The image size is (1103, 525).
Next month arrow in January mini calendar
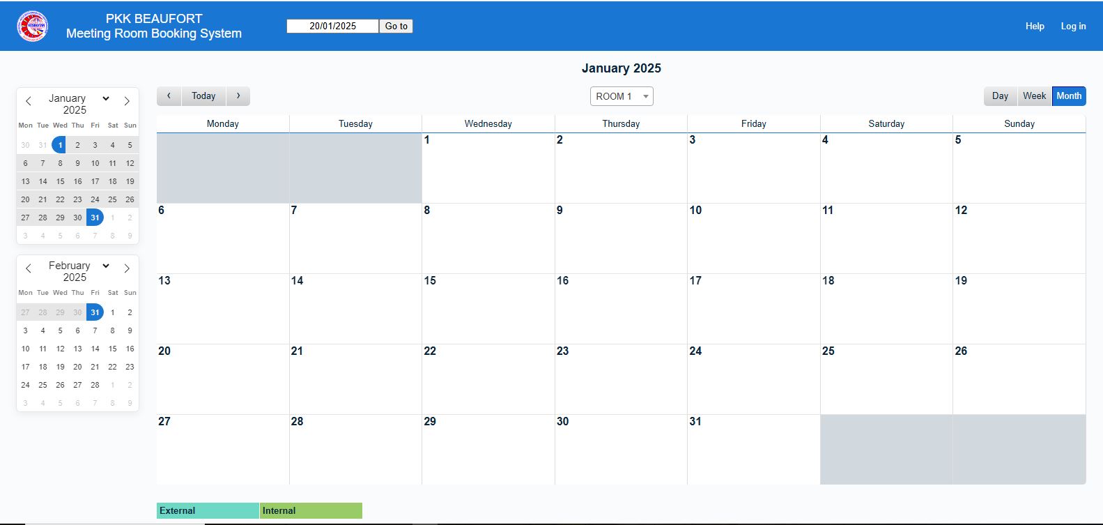point(127,101)
